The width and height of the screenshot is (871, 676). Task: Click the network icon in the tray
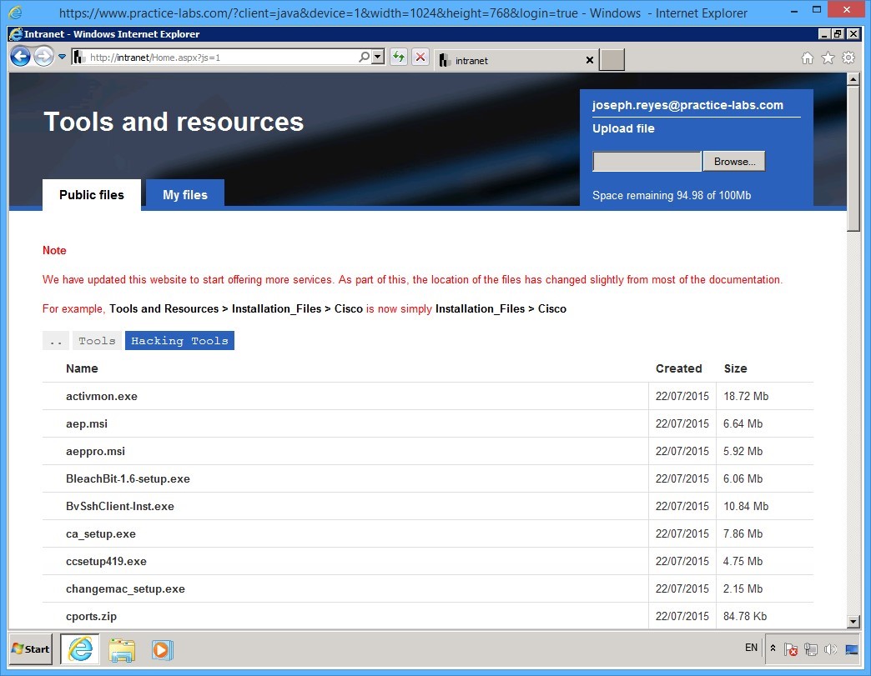[810, 649]
